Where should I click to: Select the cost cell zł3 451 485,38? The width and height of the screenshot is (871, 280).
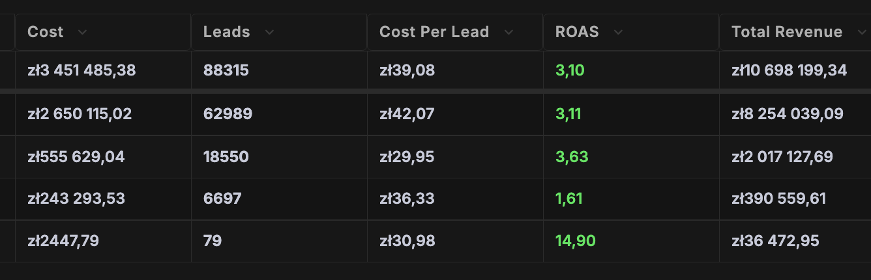click(x=81, y=70)
